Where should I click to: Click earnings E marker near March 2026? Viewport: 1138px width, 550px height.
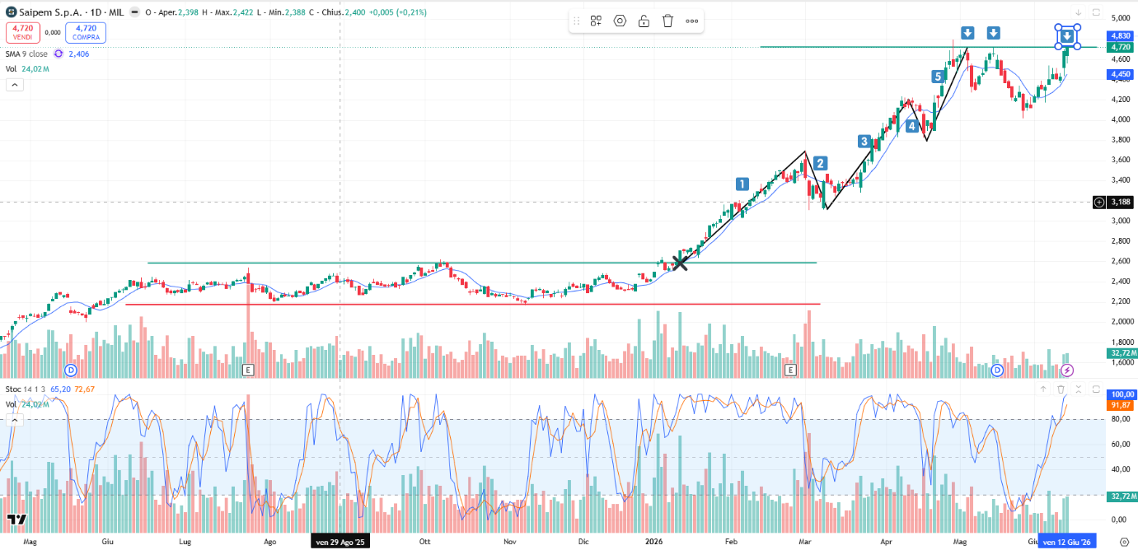coord(790,371)
